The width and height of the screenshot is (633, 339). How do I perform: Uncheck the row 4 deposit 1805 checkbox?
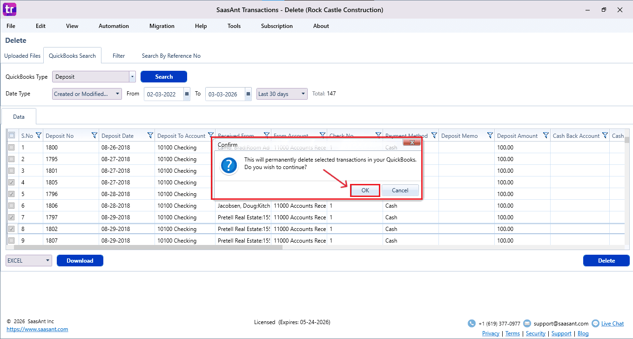(x=12, y=183)
